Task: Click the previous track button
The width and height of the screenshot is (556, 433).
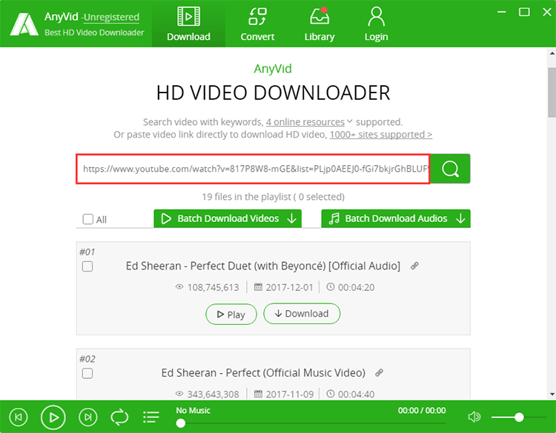Action: 19,417
